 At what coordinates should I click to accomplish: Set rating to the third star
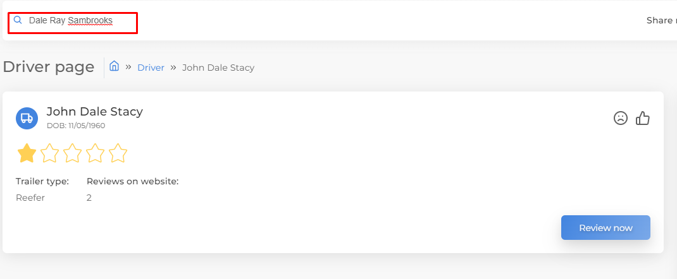tap(73, 153)
